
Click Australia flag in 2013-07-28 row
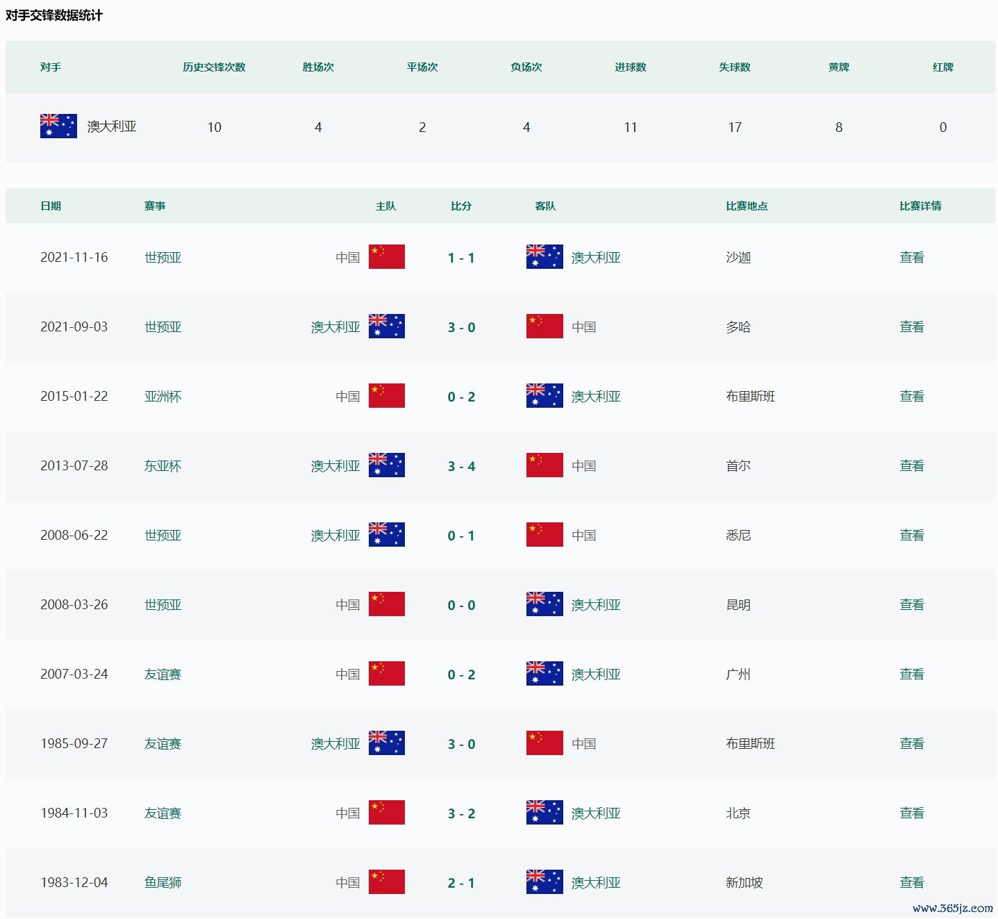tap(387, 465)
